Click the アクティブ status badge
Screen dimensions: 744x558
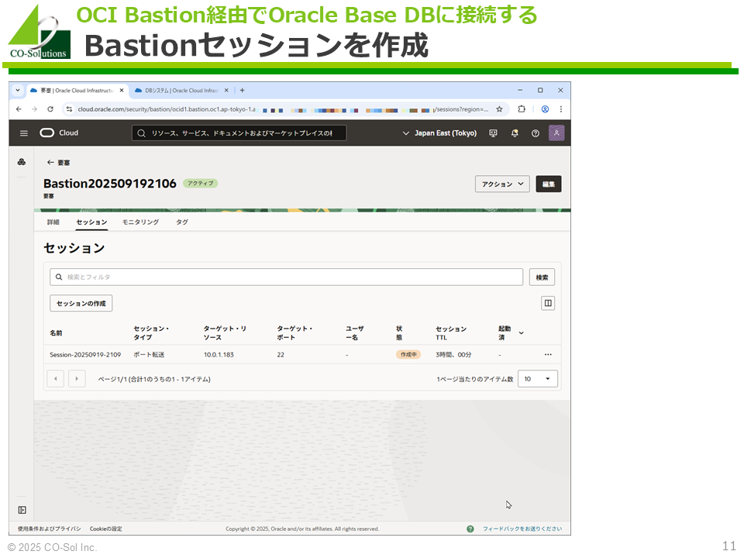(200, 183)
